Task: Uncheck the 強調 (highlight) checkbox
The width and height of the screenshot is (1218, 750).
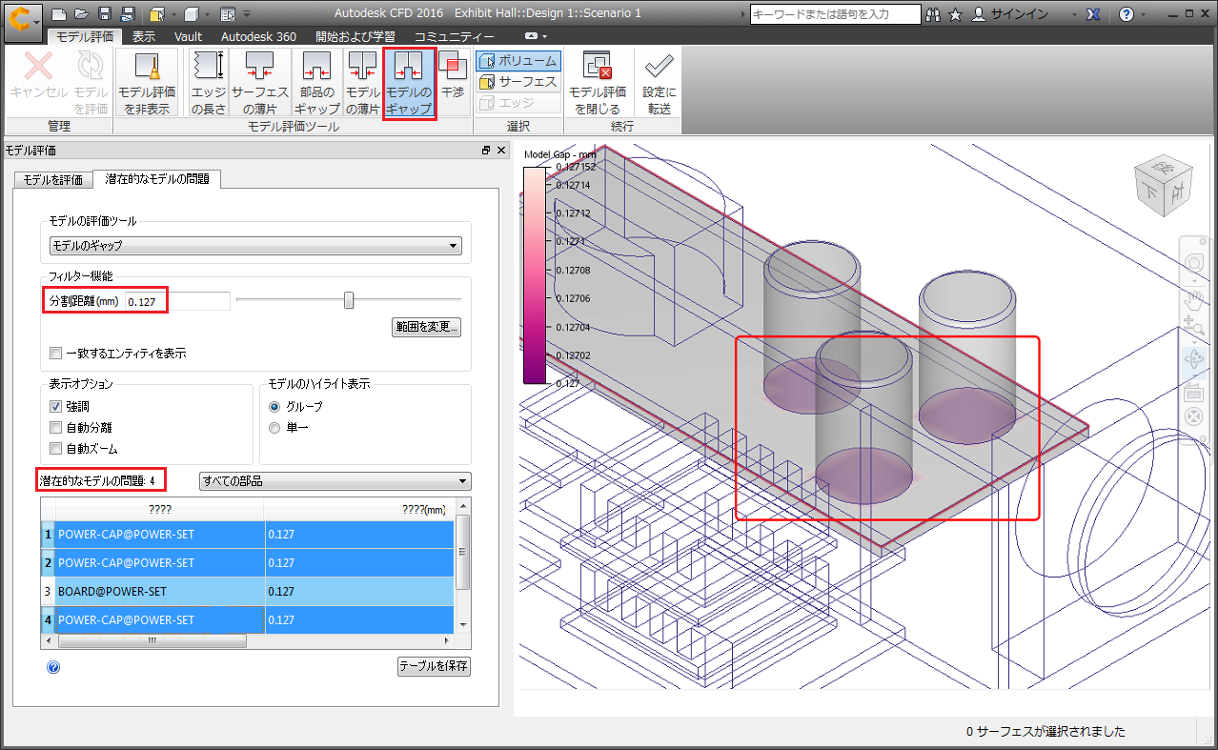Action: [x=55, y=406]
